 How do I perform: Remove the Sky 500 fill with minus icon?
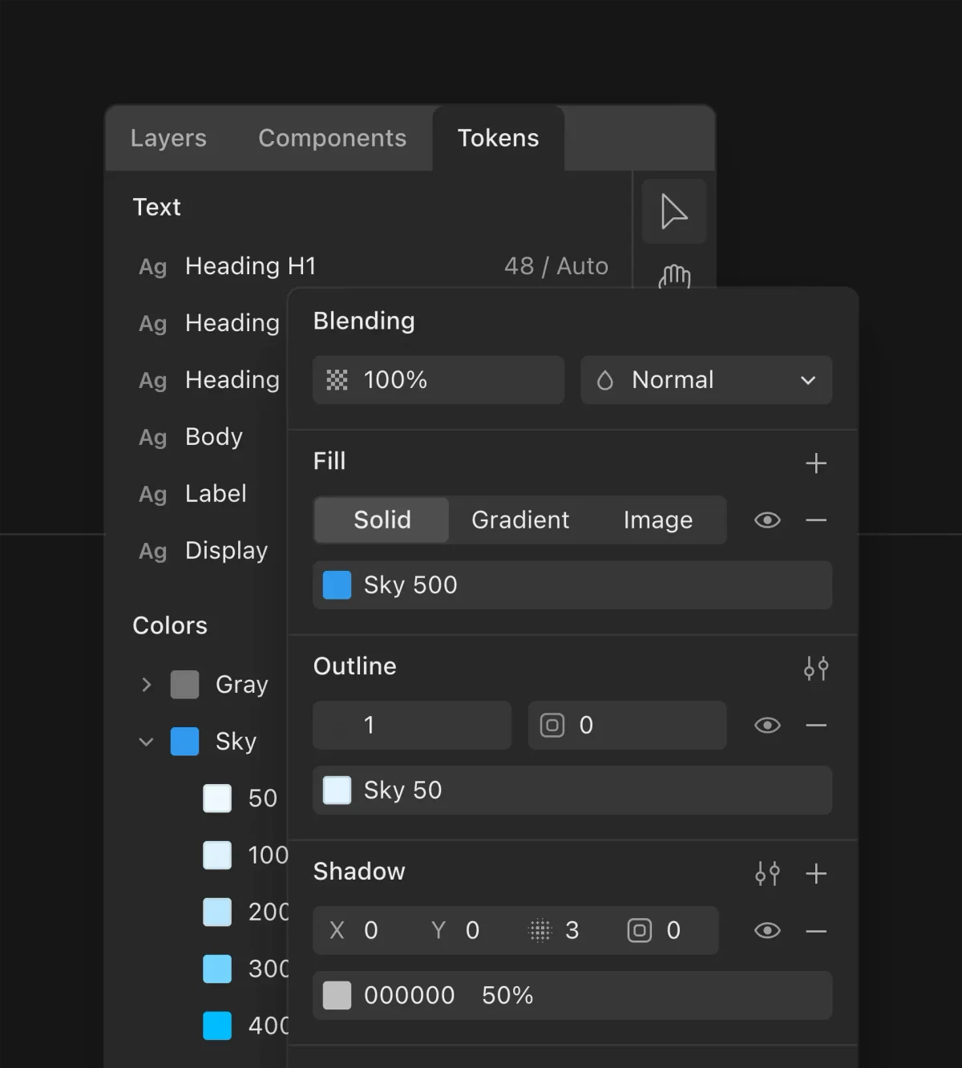point(816,520)
